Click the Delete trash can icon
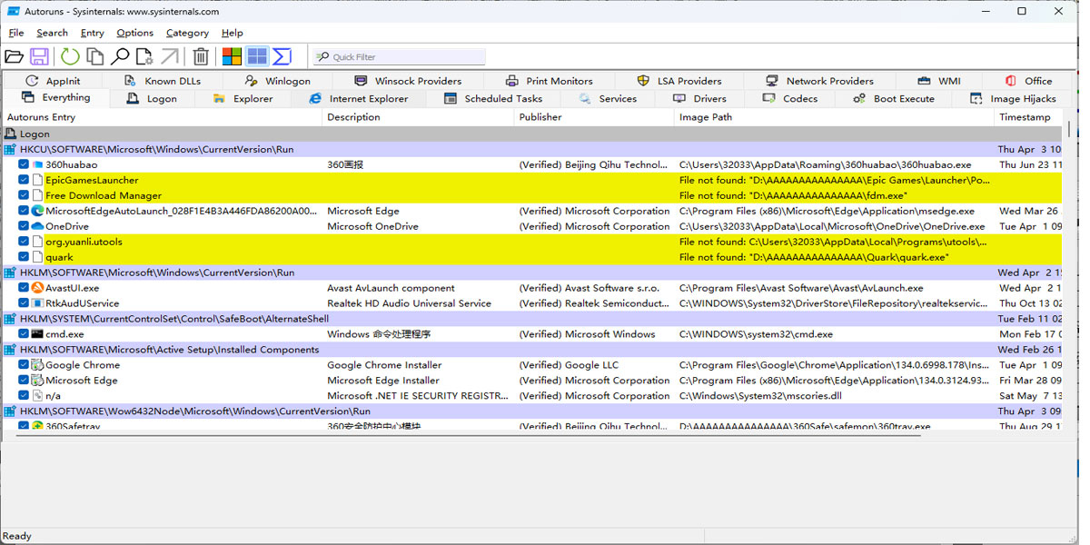This screenshot has width=1090, height=545. [201, 56]
